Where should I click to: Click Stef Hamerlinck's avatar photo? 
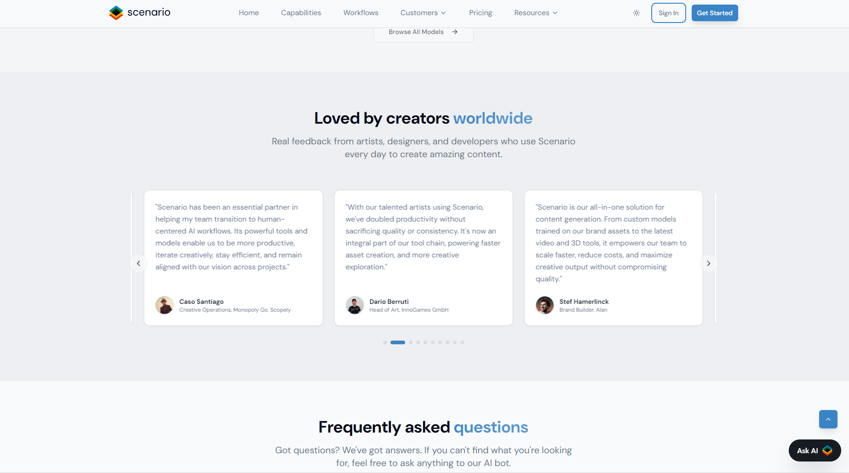(545, 305)
